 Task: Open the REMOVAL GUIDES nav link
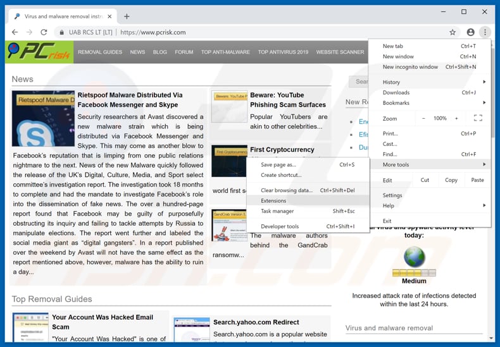coord(100,52)
